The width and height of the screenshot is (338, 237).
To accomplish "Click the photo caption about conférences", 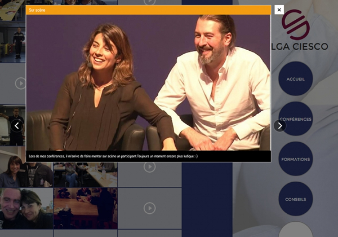I will click(x=113, y=156).
